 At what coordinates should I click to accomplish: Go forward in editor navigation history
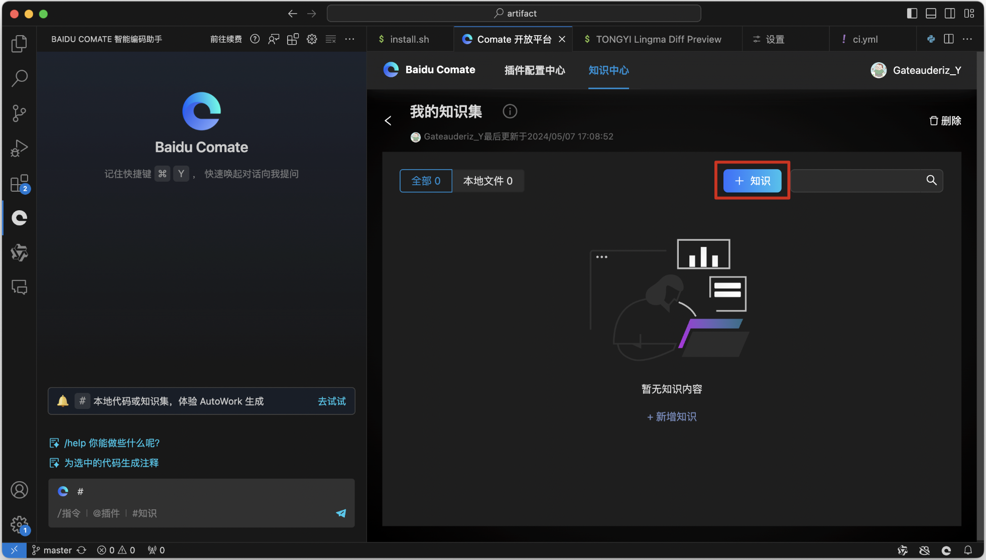coord(312,14)
